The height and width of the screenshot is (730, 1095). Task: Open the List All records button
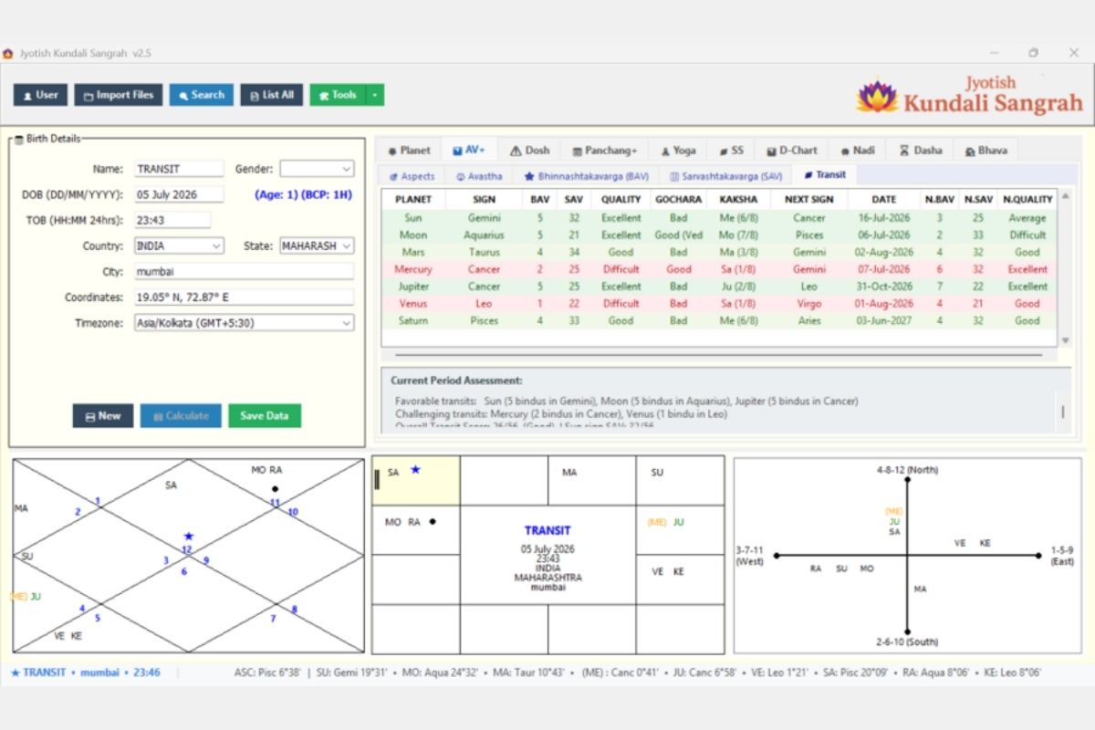272,95
